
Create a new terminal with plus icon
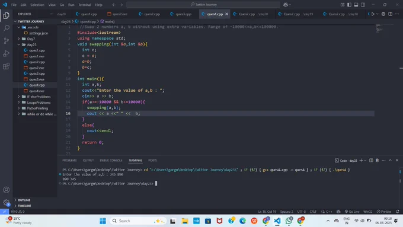pyautogui.click(x=361, y=161)
